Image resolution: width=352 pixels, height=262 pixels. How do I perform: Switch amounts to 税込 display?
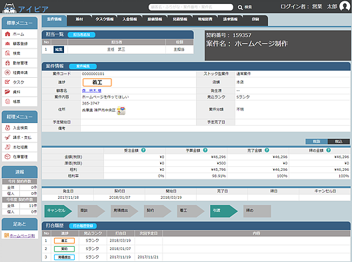click(339, 142)
